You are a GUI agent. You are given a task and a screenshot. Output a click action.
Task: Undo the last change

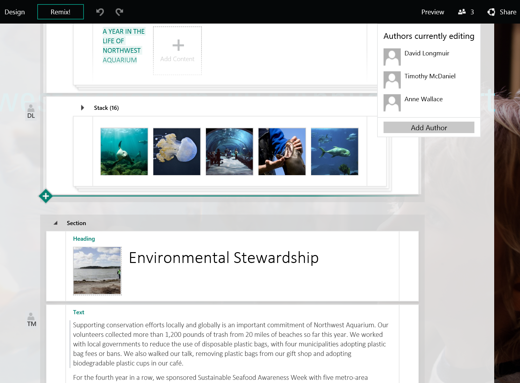click(99, 12)
